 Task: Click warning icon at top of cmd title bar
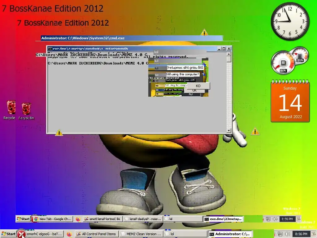[x=204, y=32]
